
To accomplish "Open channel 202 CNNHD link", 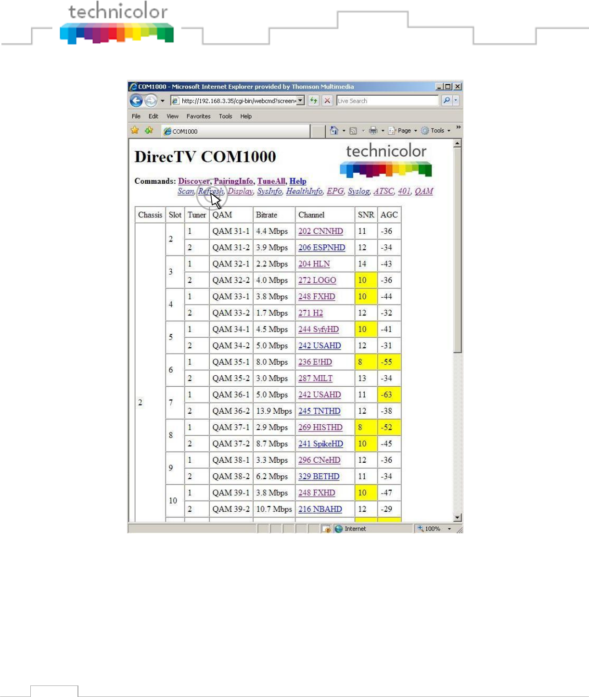I will click(320, 231).
